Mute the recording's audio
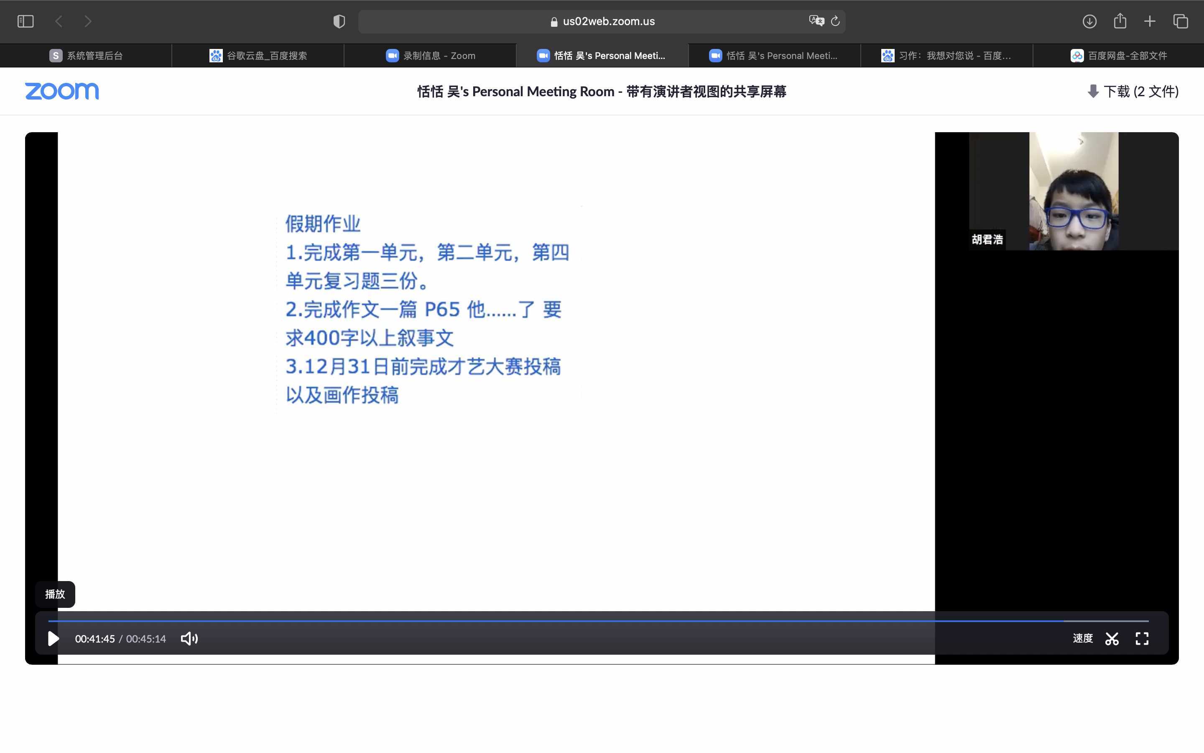This screenshot has height=753, width=1204. click(189, 638)
